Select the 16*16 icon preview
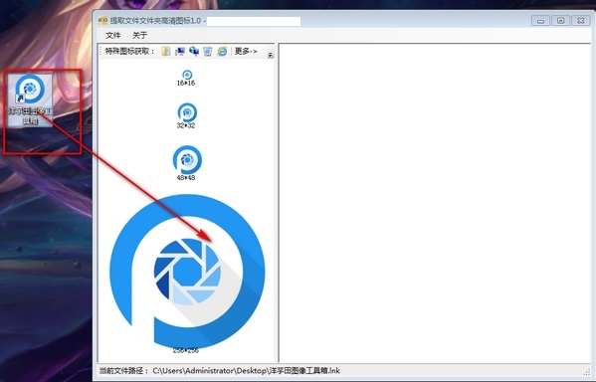 [x=187, y=75]
